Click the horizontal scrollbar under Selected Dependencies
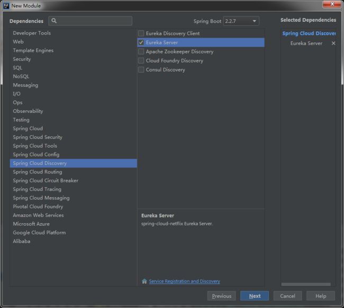Viewport: 344px width, 308px height. [x=306, y=284]
